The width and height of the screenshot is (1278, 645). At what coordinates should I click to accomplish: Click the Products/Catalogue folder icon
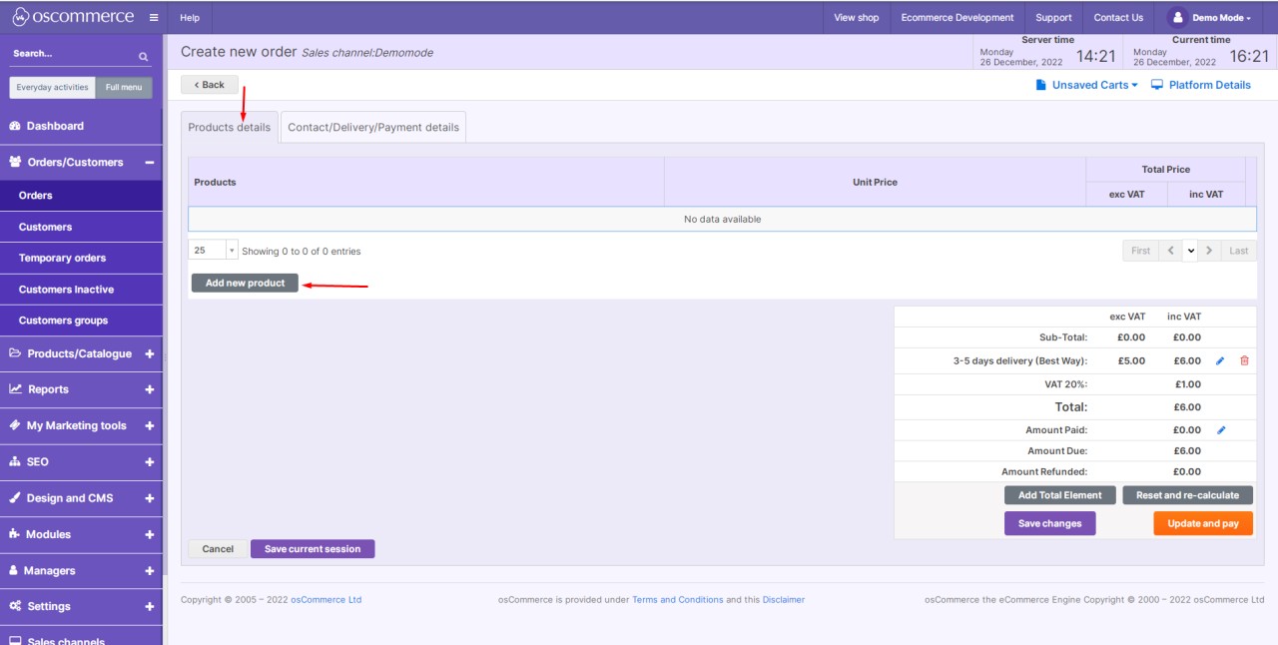pyautogui.click(x=15, y=353)
